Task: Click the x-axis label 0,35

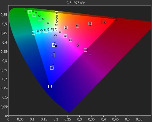Action: point(92,119)
